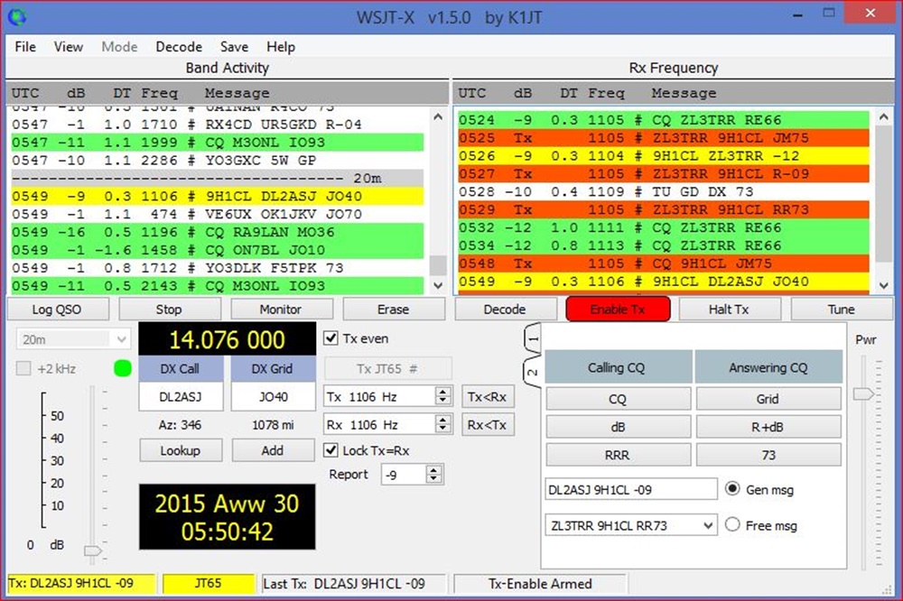
Task: Choose the Gen msg radio button
Action: [733, 489]
